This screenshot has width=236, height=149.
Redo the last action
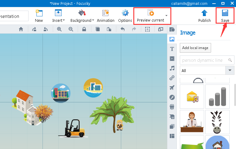tap(134, 29)
